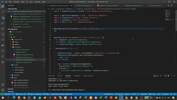Click Sign in to Jira in status bar
The height and width of the screenshot is (100, 177).
click(21, 94)
